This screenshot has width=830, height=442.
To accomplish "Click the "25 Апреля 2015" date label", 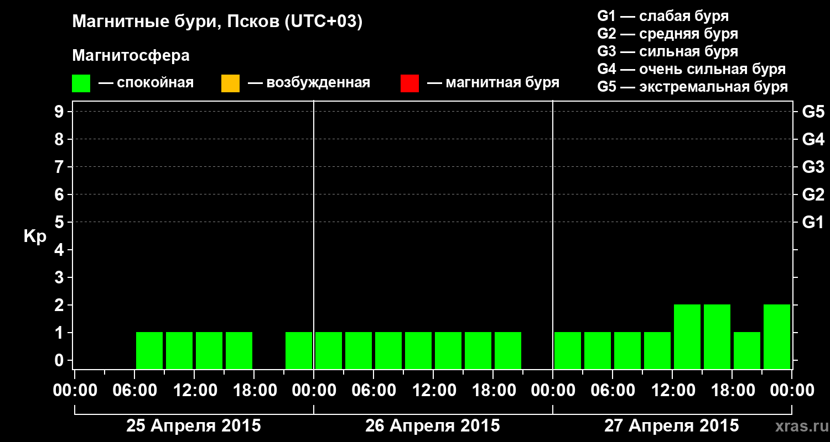I will (x=193, y=426).
